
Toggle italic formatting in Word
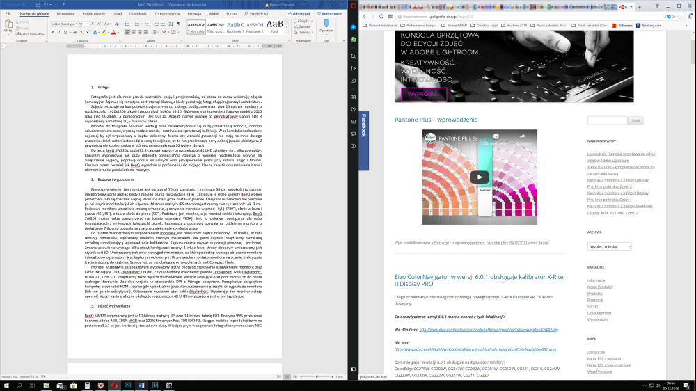59,33
